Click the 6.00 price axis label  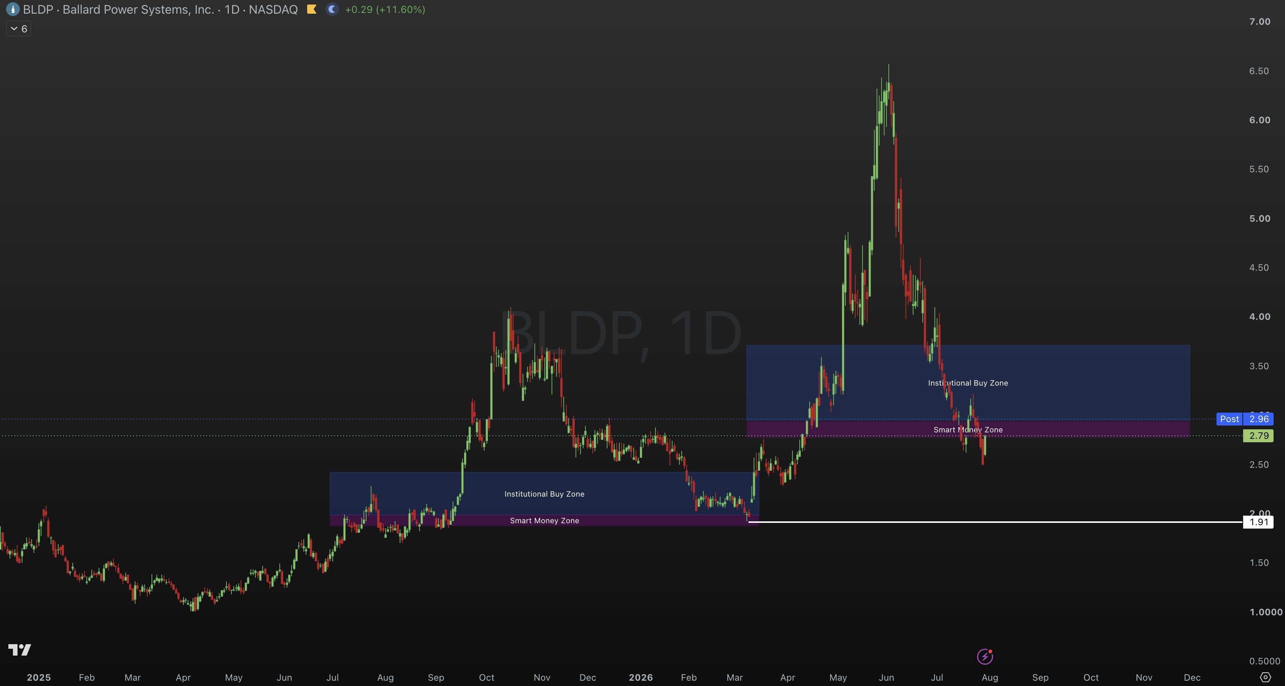click(x=1259, y=120)
